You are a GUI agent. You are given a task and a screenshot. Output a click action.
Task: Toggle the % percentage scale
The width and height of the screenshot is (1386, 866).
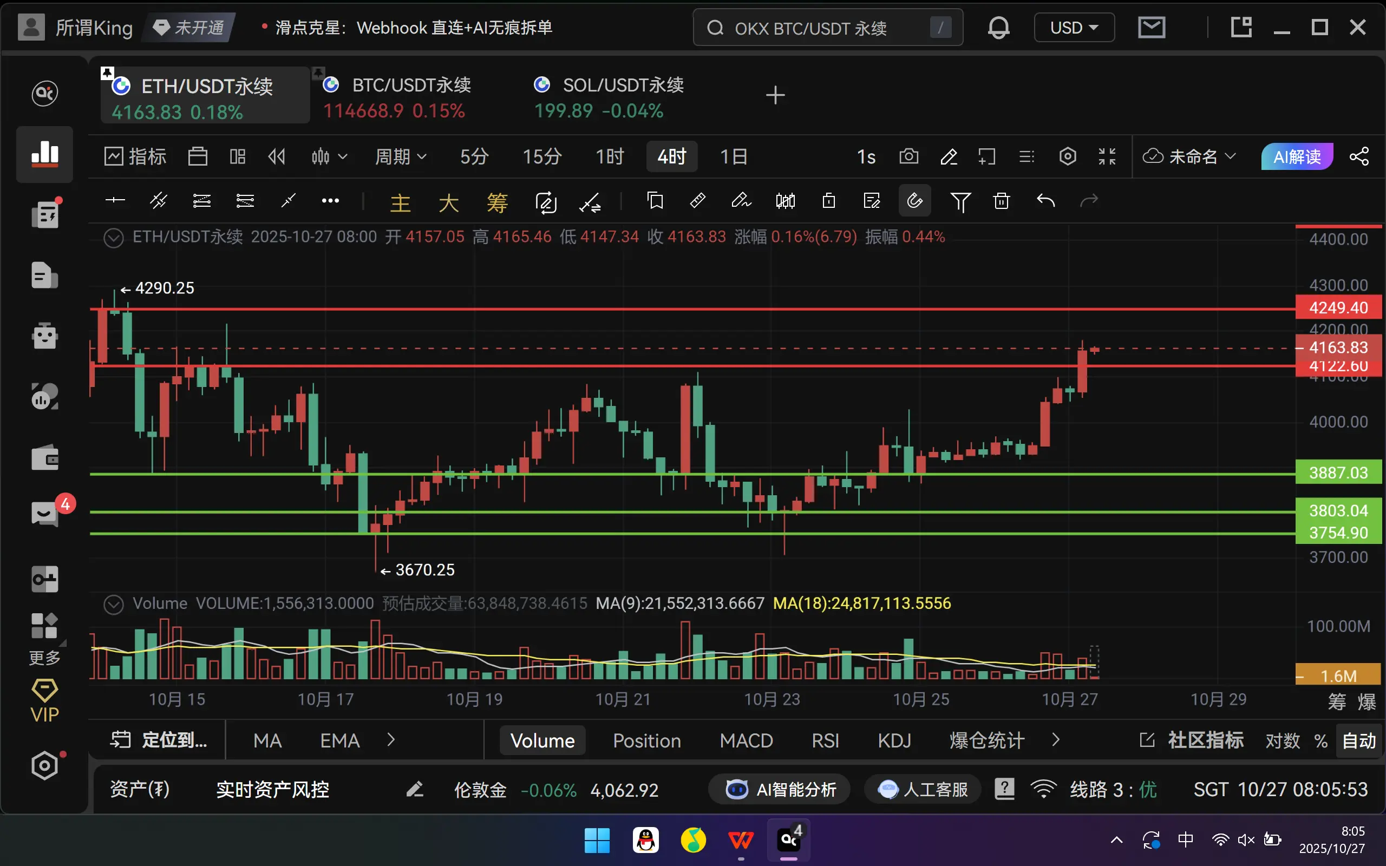coord(1320,740)
